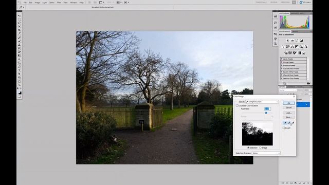Add a Threshold adjustment
Image resolution: width=329 pixels, height=185 pixels.
click(295, 53)
